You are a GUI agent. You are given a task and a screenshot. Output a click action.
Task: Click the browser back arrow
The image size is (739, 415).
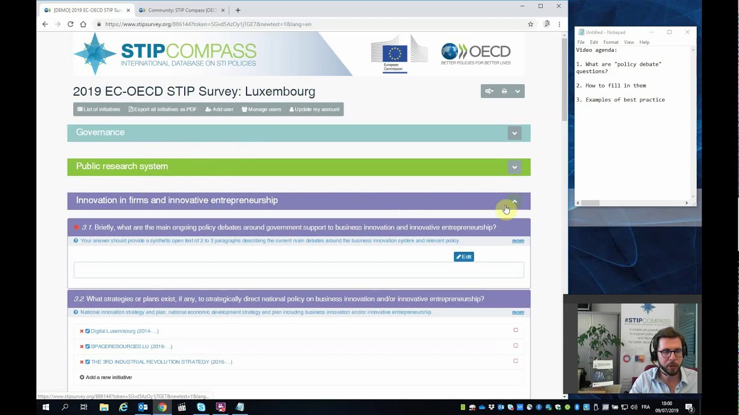pyautogui.click(x=45, y=24)
